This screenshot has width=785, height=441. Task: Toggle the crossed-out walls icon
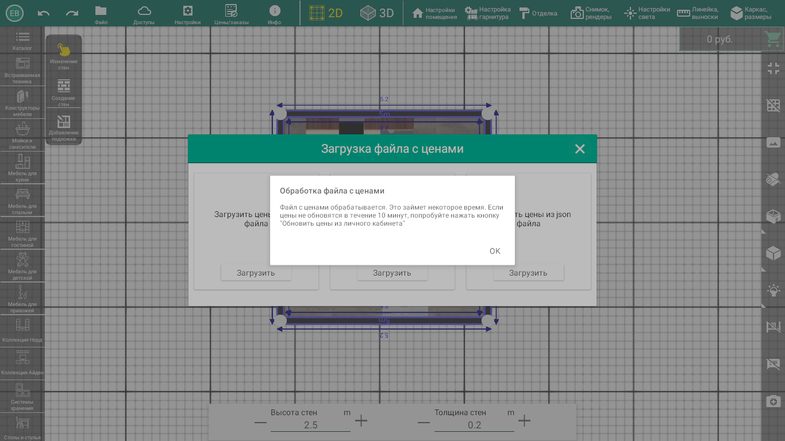coord(774,327)
